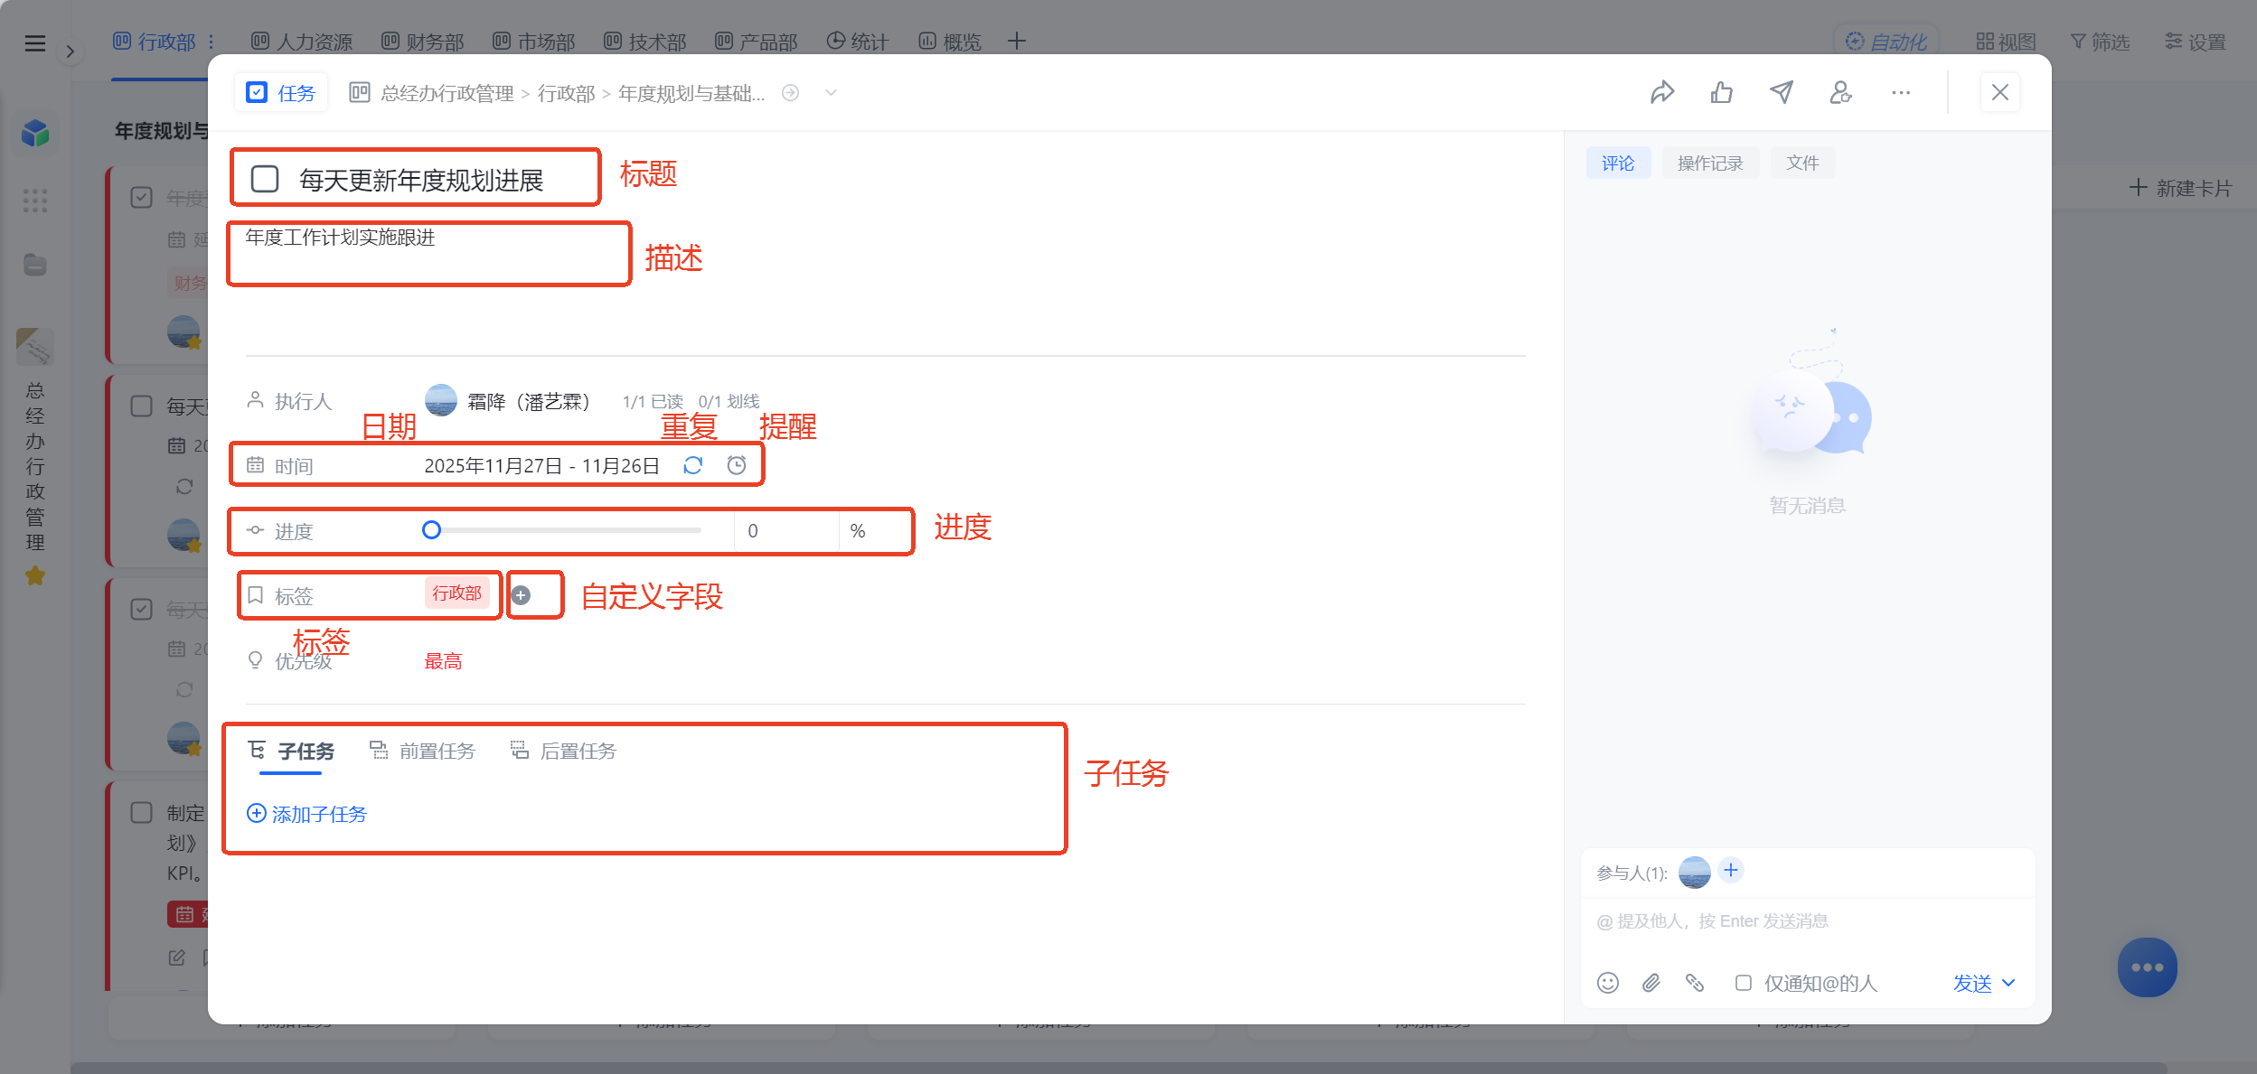Click the 行政部 breadcrumb link
Viewport: 2257px width, 1074px height.
(x=567, y=93)
